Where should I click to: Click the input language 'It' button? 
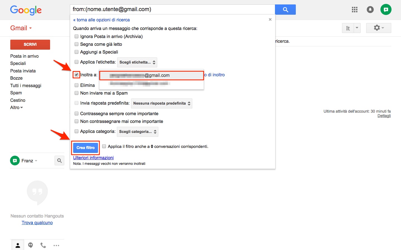tap(348, 28)
